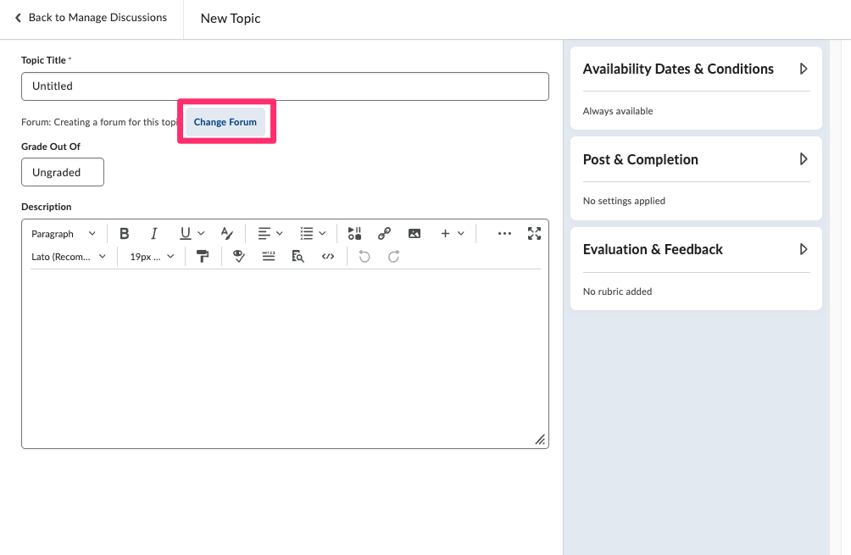Toggle italic formatting in editor
851x555 pixels.
coord(153,234)
